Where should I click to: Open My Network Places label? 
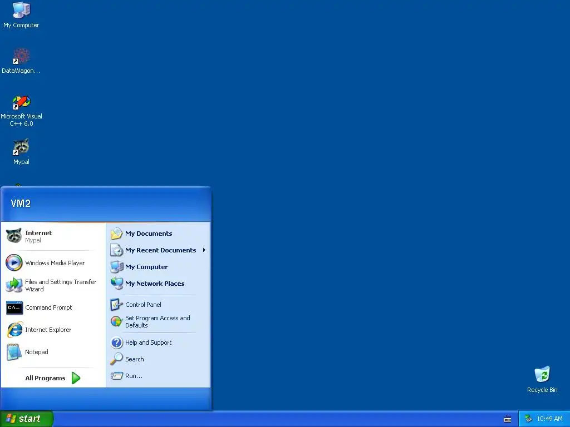[x=155, y=284]
